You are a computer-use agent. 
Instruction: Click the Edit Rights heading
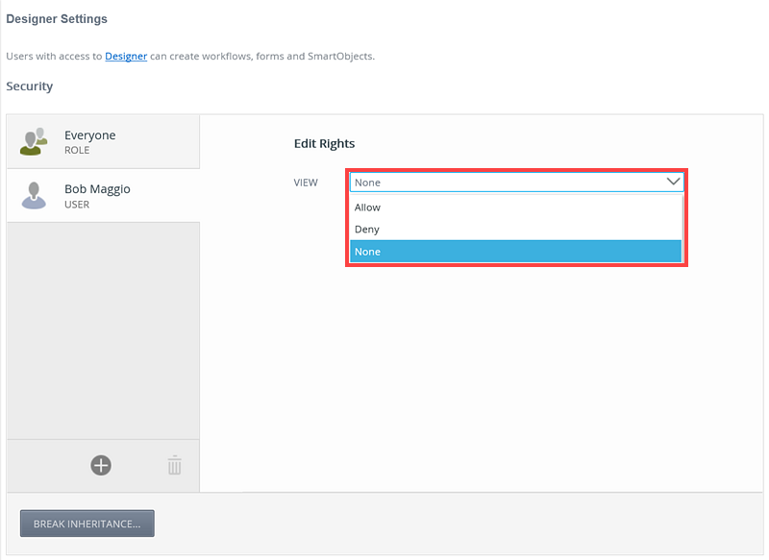click(x=324, y=144)
